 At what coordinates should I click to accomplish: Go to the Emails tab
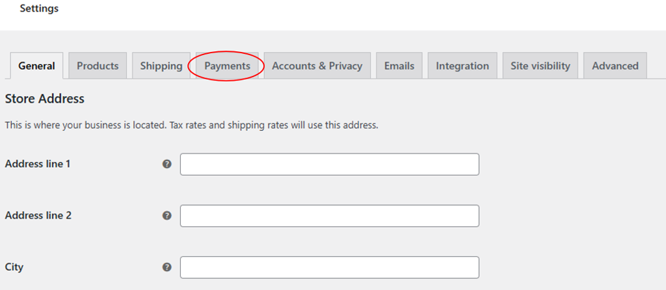point(399,66)
